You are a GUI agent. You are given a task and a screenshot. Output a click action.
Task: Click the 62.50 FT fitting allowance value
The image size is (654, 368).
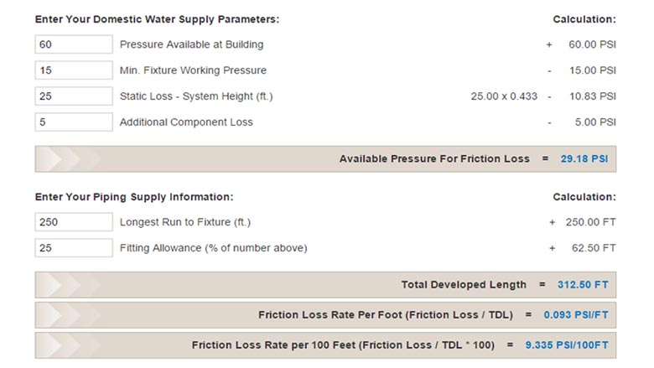(594, 248)
